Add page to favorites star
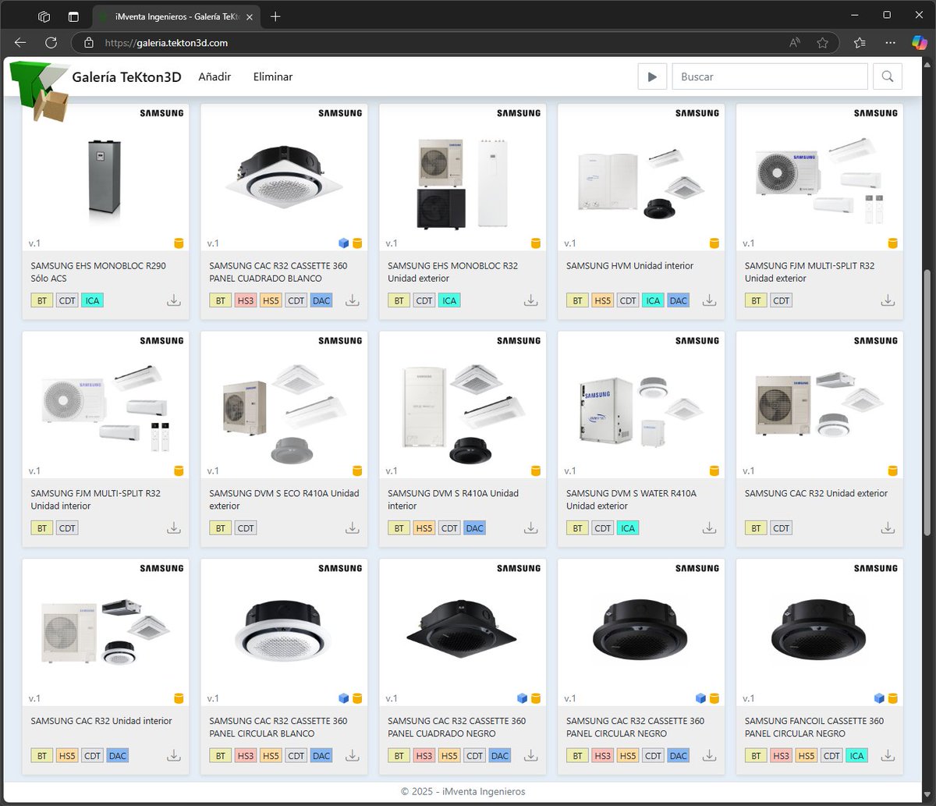The width and height of the screenshot is (936, 806). click(x=822, y=43)
